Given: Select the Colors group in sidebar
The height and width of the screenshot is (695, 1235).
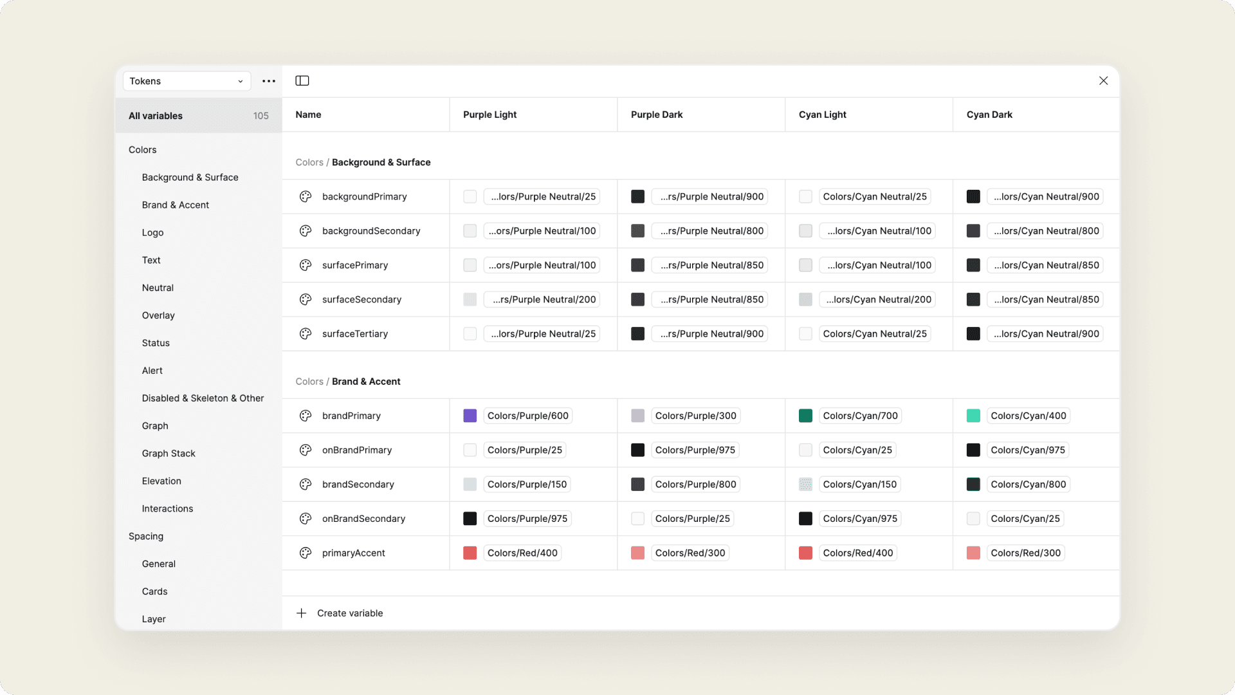Looking at the screenshot, I should click(143, 150).
